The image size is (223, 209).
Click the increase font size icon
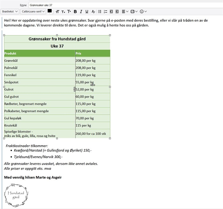click(x=69, y=11)
